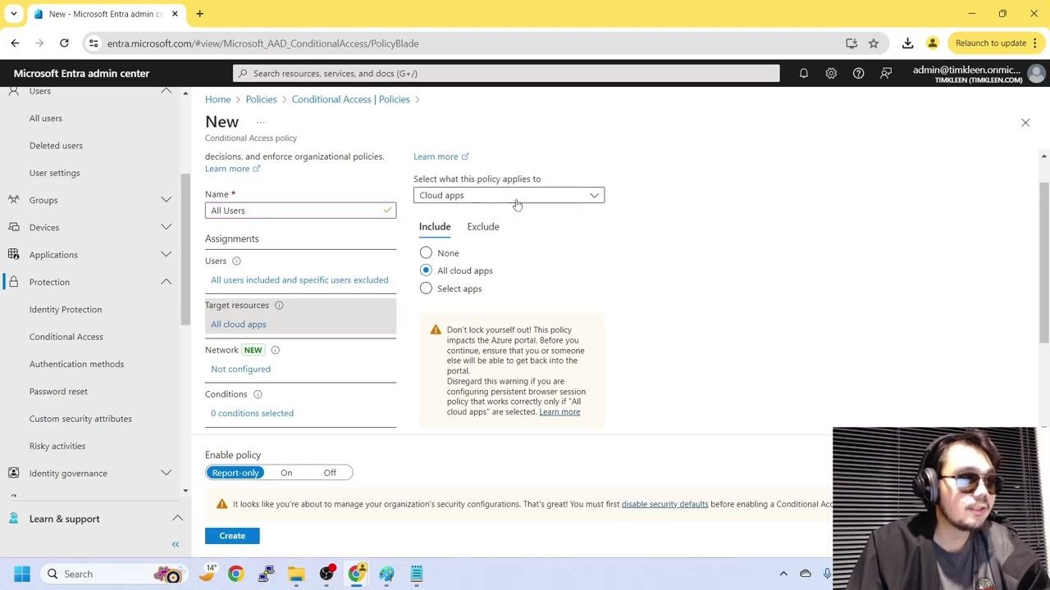1050x590 pixels.
Task: Open Network 'Not configured' link
Action: coord(240,369)
